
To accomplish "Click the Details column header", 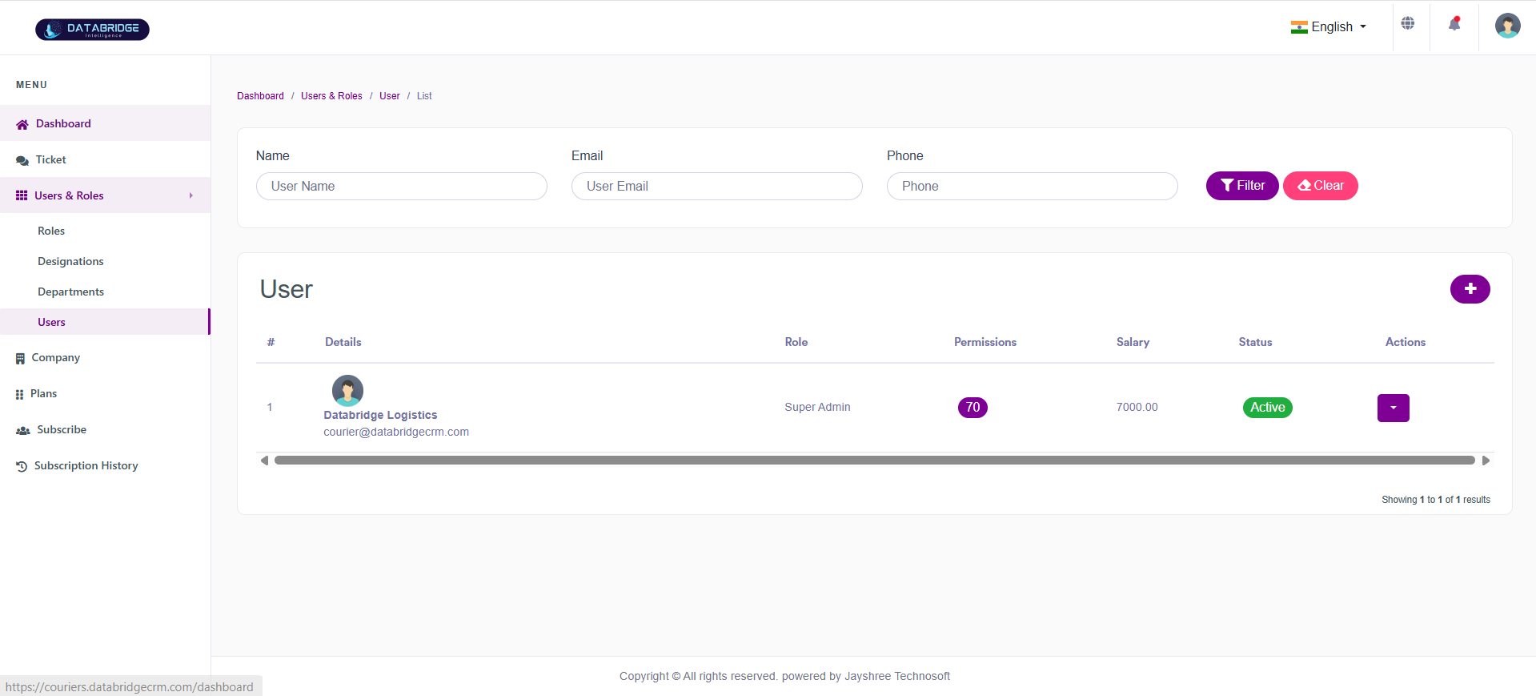I will 343,342.
